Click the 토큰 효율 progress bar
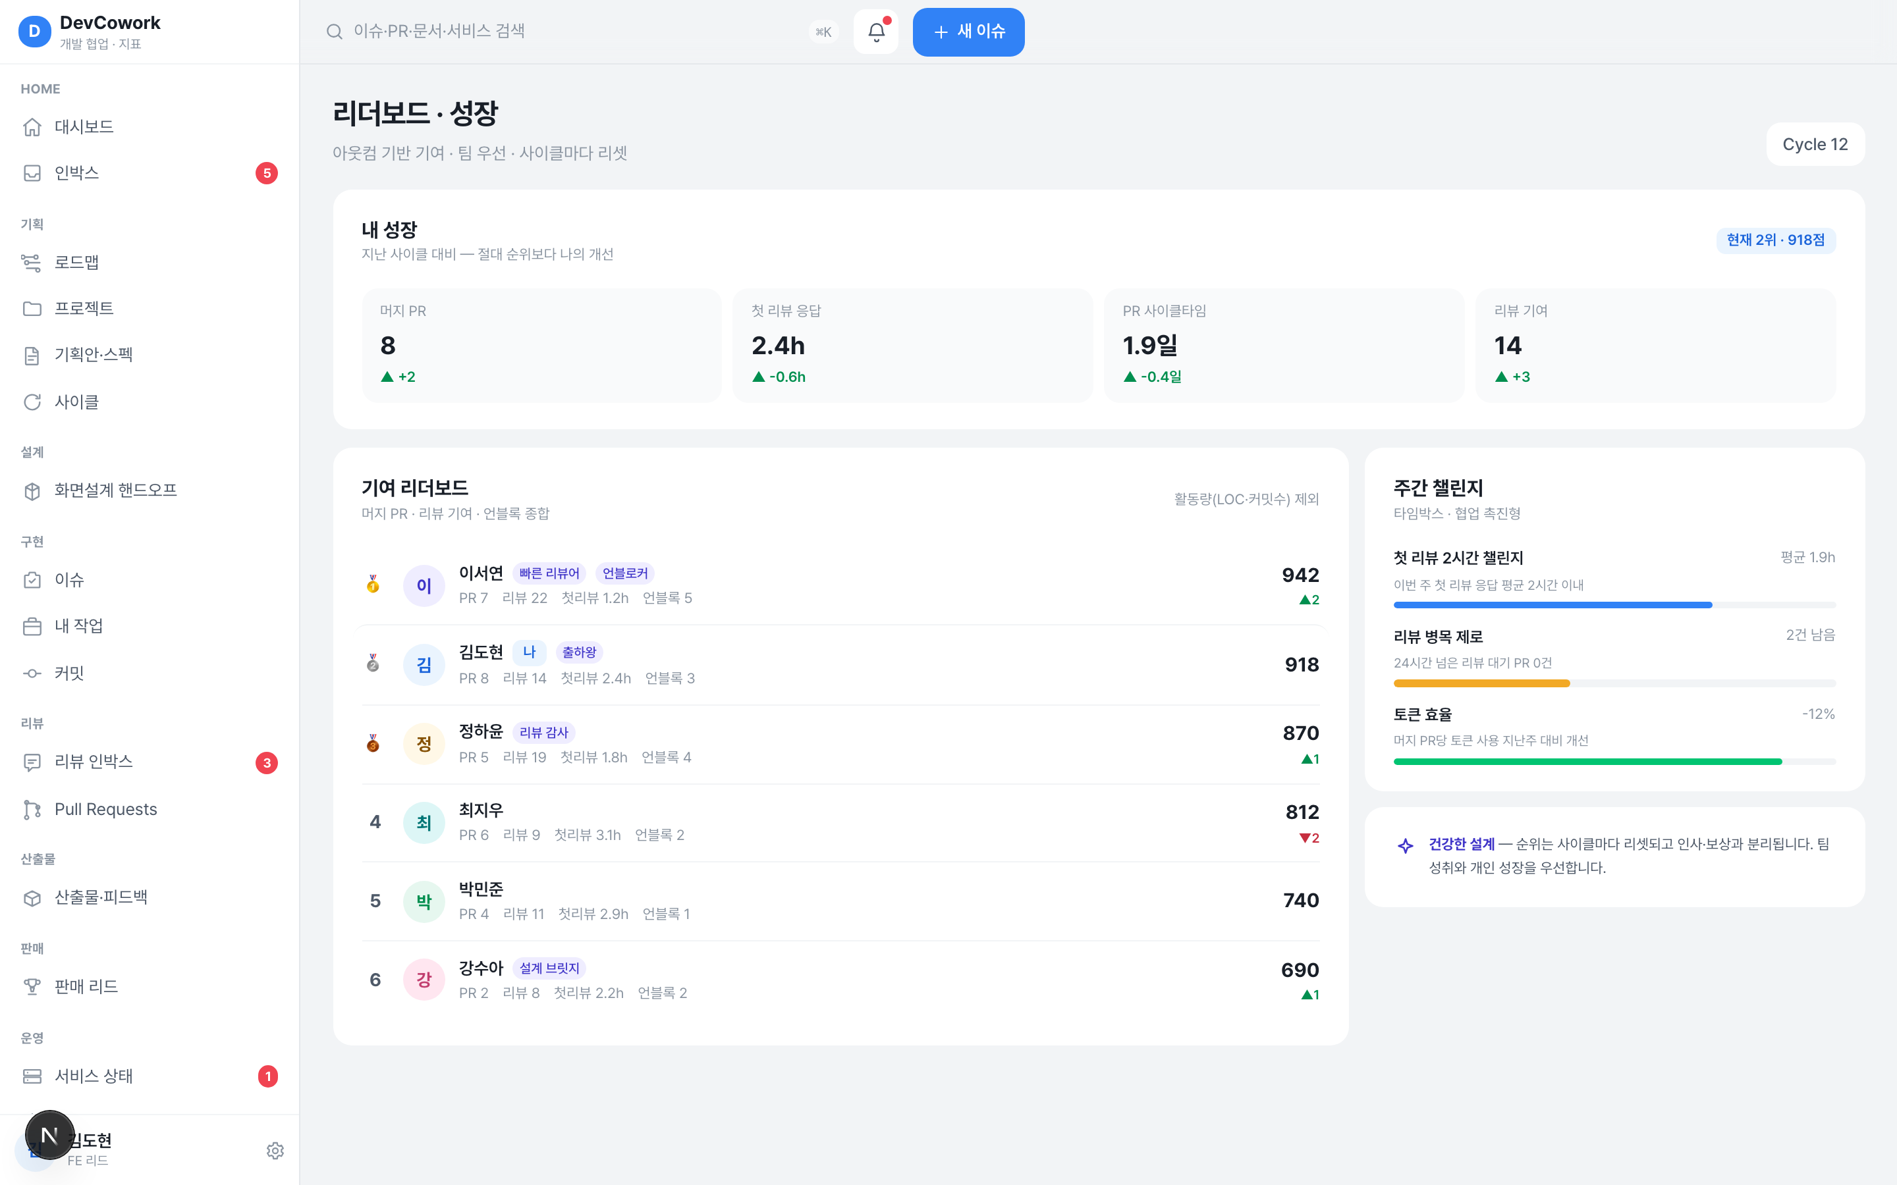Screen dimensions: 1897x1185 point(1614,762)
